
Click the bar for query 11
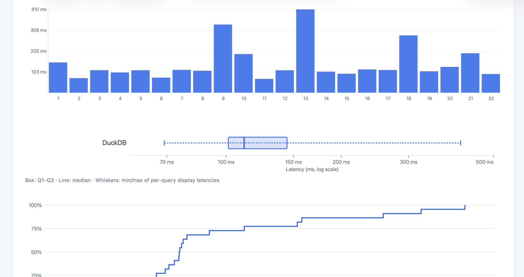click(x=264, y=86)
